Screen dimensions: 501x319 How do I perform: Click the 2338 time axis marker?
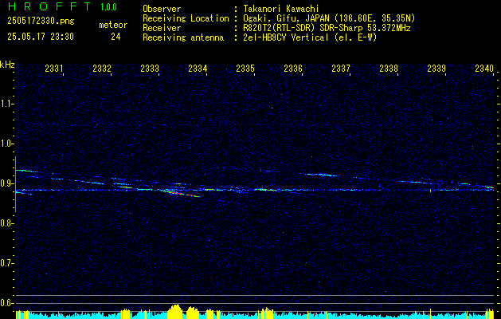coord(389,68)
